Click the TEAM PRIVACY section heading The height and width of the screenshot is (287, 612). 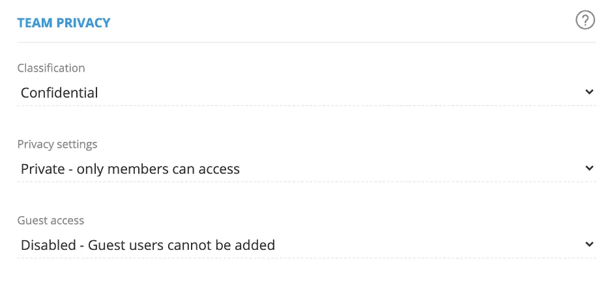pyautogui.click(x=64, y=23)
